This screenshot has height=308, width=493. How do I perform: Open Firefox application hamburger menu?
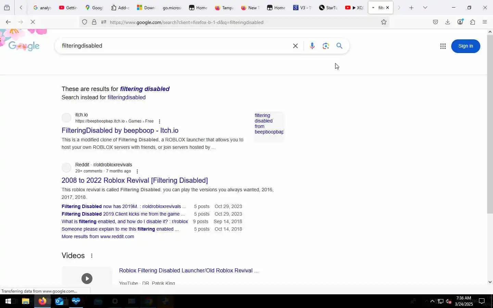[485, 22]
